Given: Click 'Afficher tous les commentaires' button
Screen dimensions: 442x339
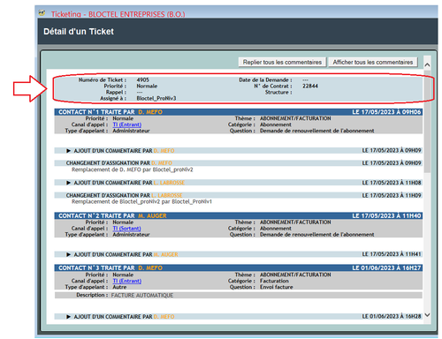Looking at the screenshot, I should tap(373, 62).
